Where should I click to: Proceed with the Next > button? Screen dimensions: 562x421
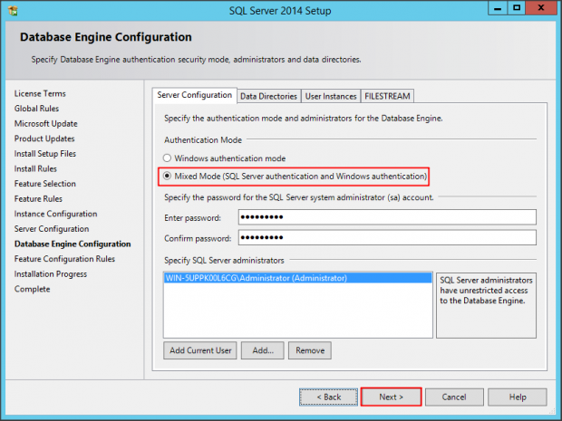(391, 397)
